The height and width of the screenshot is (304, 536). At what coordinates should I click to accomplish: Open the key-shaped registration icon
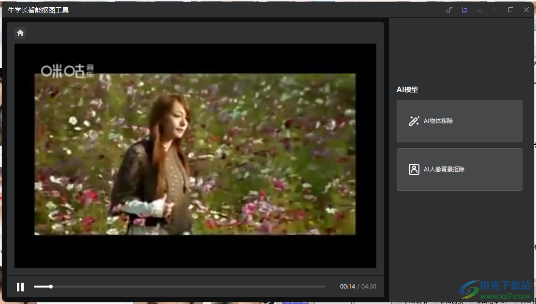(x=449, y=10)
